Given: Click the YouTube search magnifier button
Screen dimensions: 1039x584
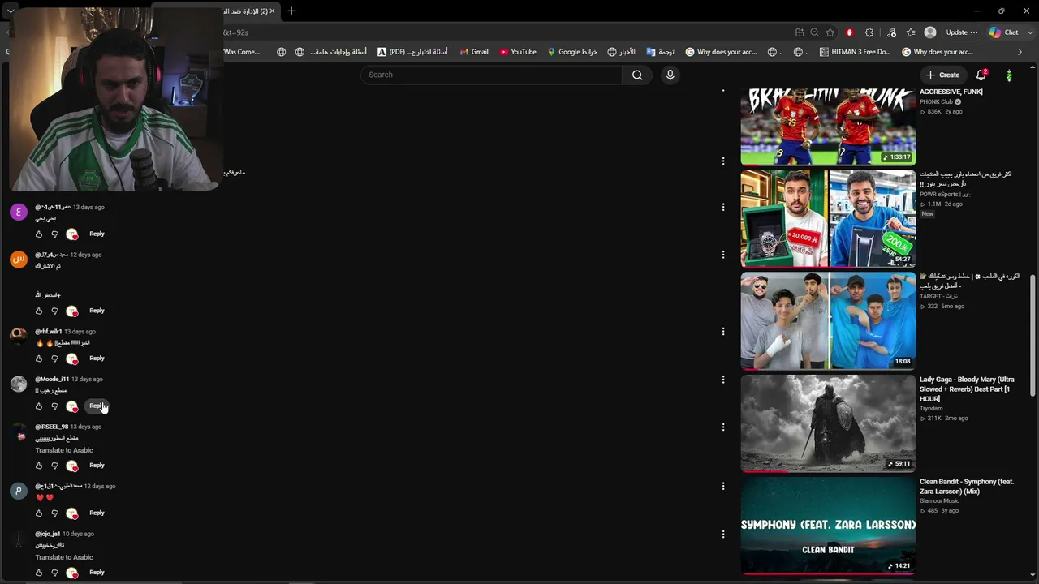Looking at the screenshot, I should [637, 75].
